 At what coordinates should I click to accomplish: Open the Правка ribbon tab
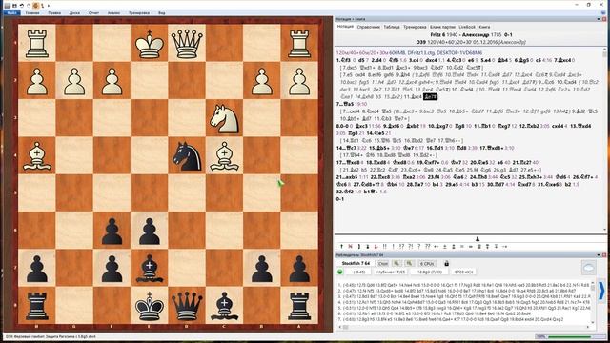click(54, 12)
